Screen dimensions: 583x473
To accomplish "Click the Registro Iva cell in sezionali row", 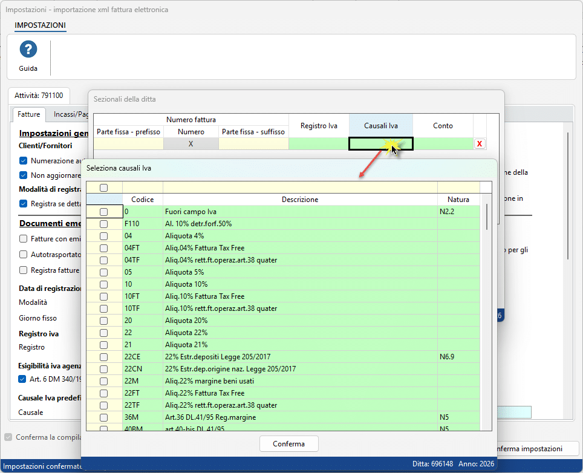I will point(319,144).
